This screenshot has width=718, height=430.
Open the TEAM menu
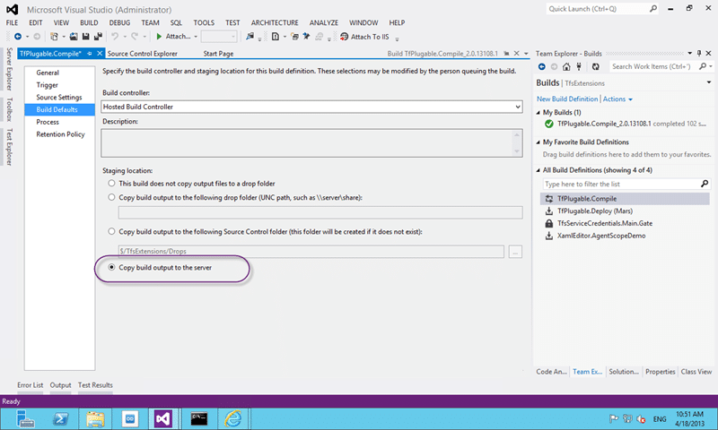(150, 23)
